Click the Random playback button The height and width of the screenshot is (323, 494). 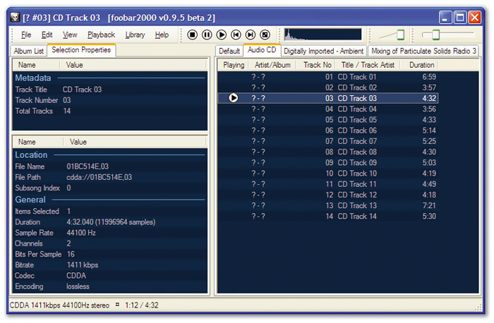(265, 35)
